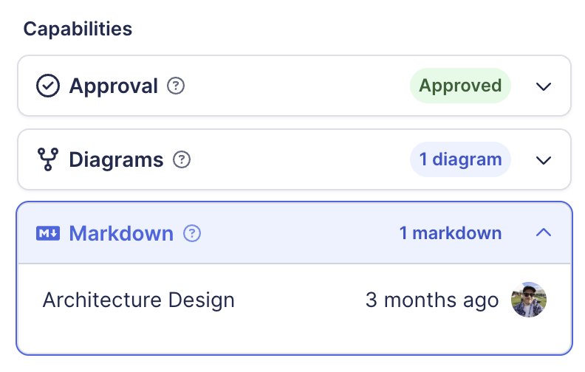Screen dimensions: 585x372
Task: Collapse the Markdown section chevron
Action: tap(544, 233)
